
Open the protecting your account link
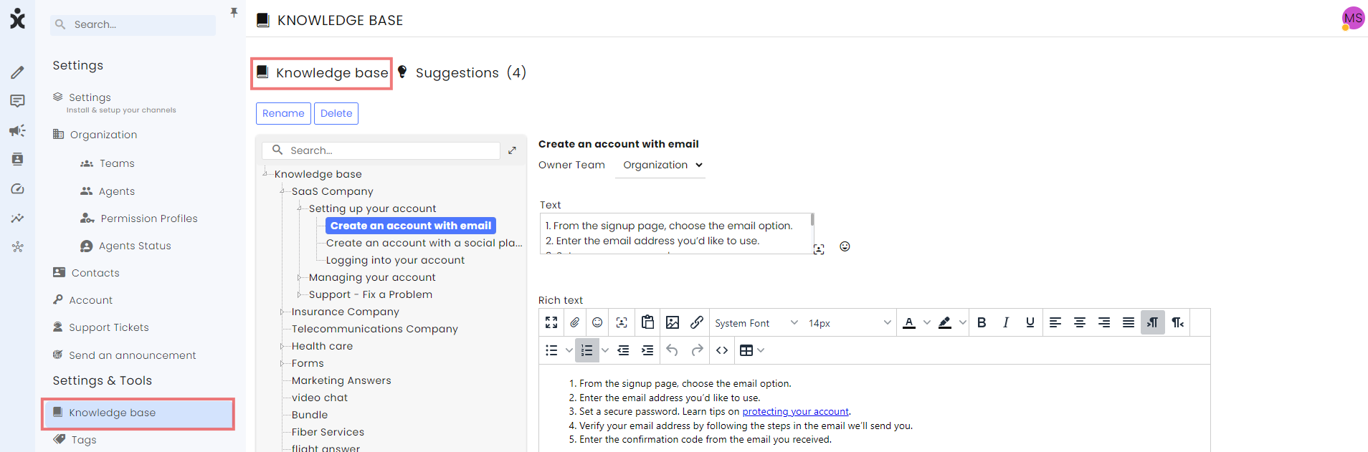[795, 411]
